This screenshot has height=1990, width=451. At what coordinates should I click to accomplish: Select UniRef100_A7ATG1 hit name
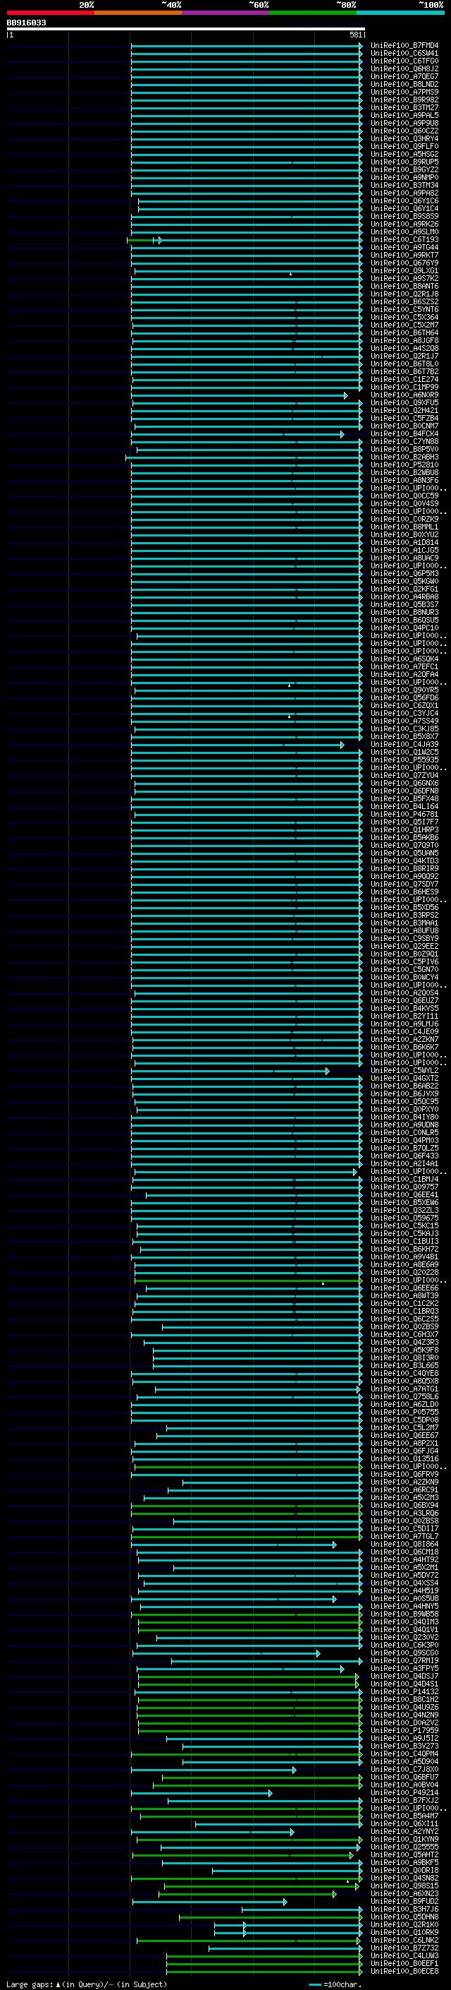tap(404, 1389)
